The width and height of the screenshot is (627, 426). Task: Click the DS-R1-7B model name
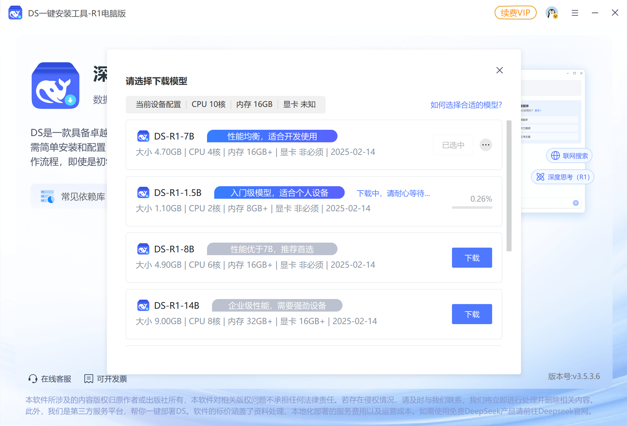[x=174, y=136]
